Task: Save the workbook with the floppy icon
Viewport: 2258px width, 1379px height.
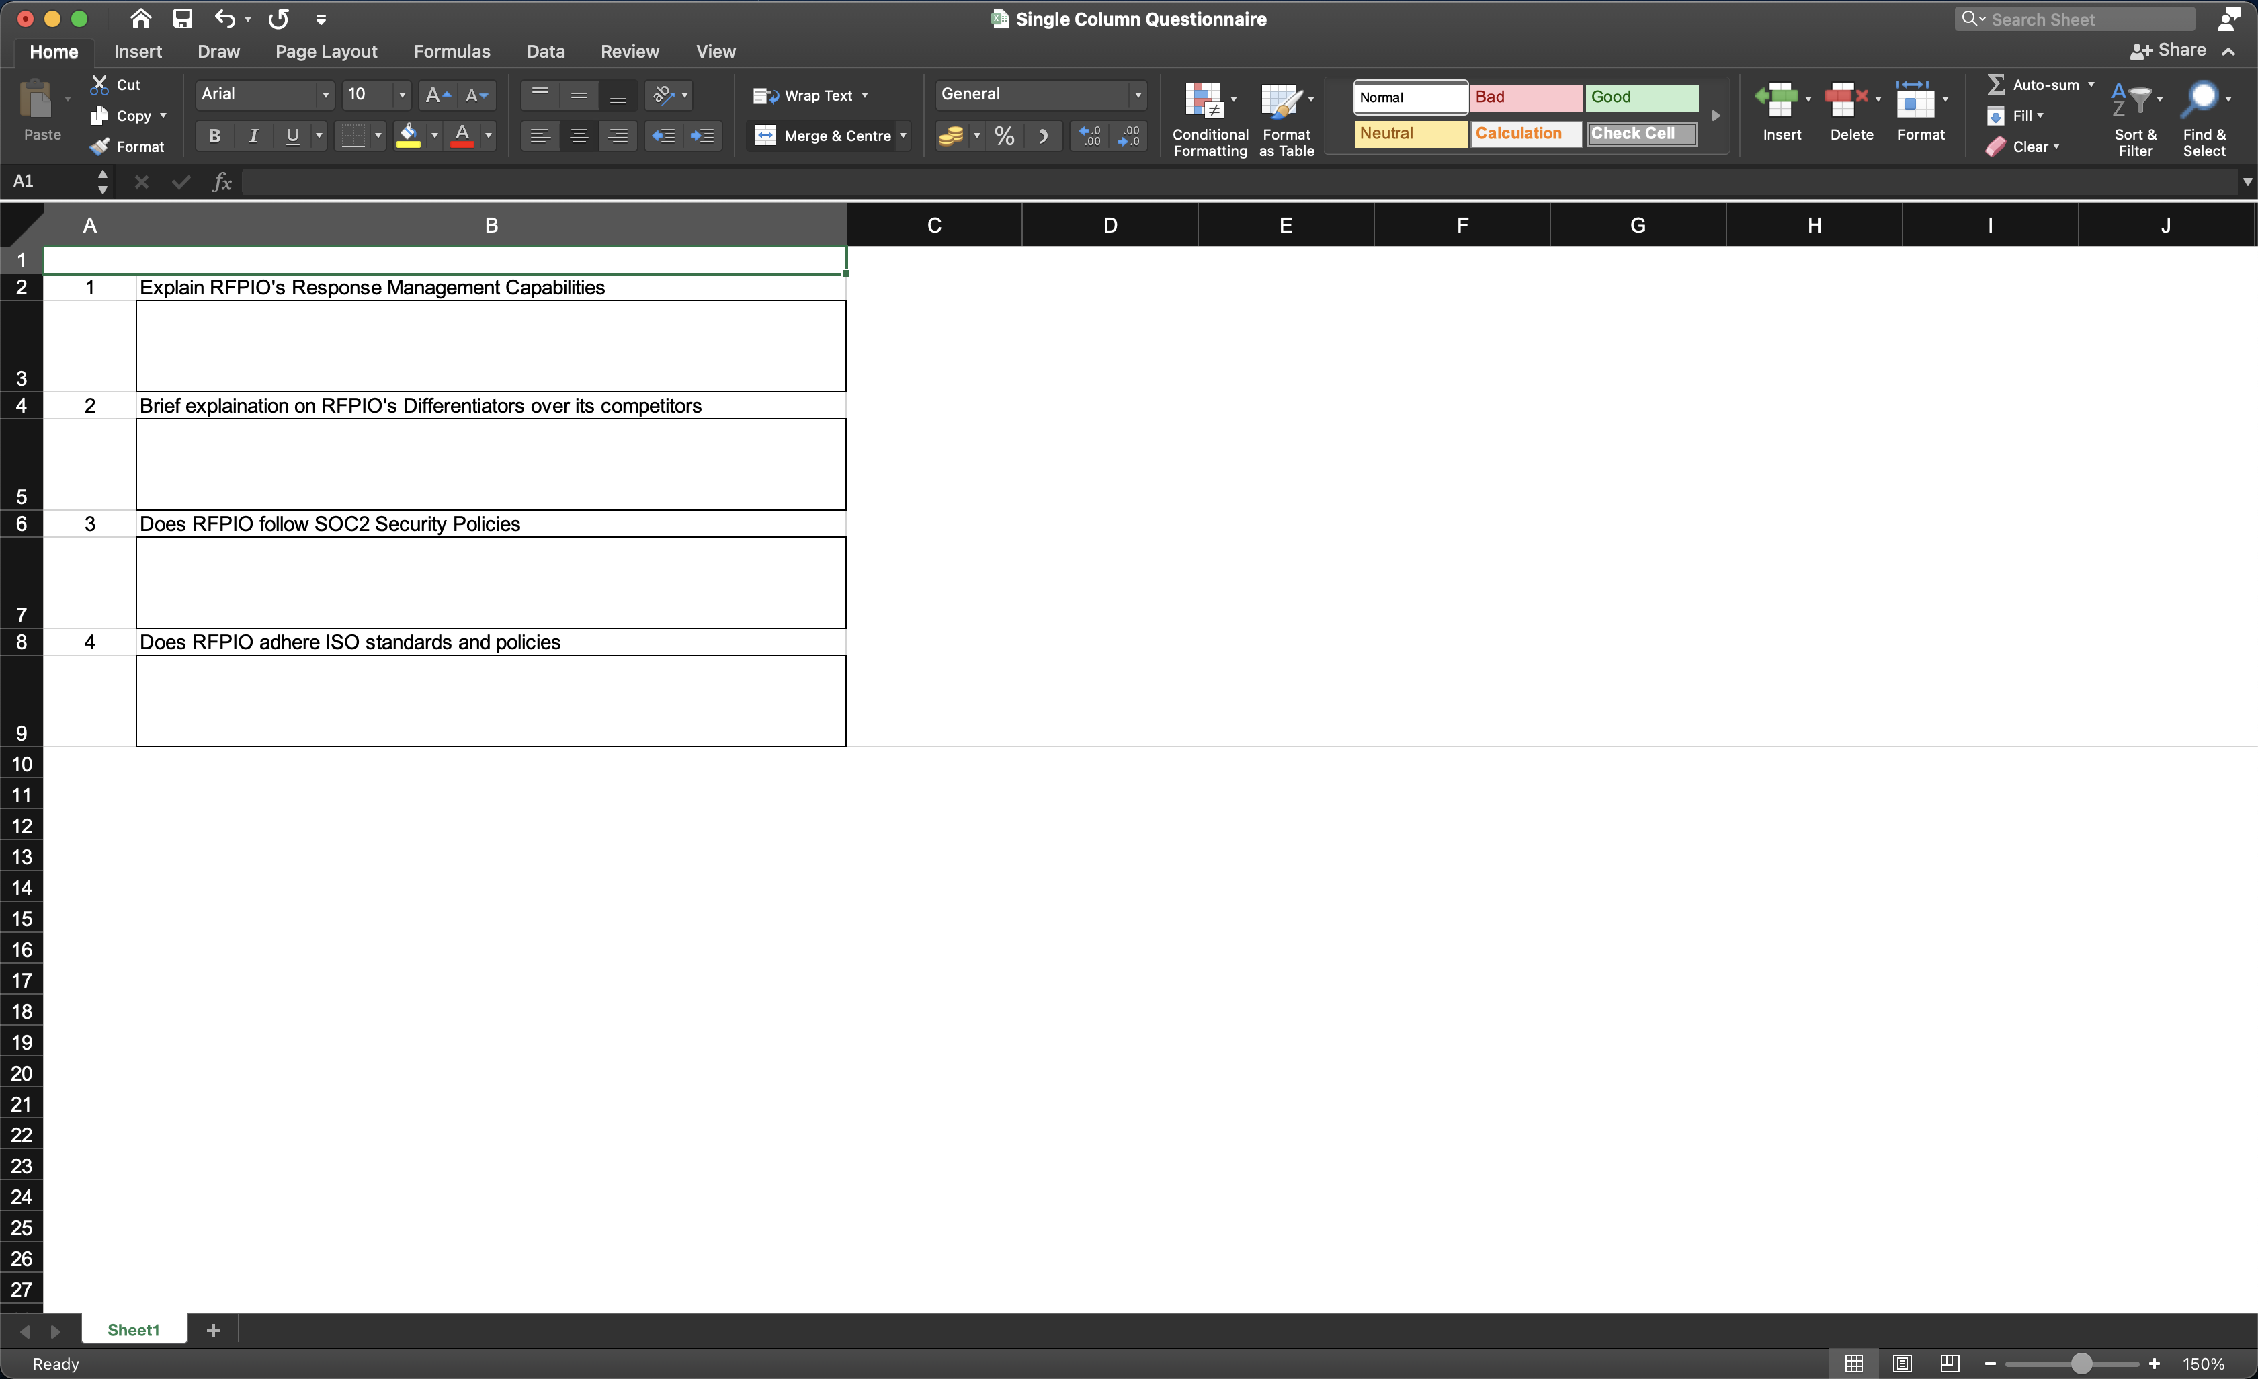Action: point(182,18)
